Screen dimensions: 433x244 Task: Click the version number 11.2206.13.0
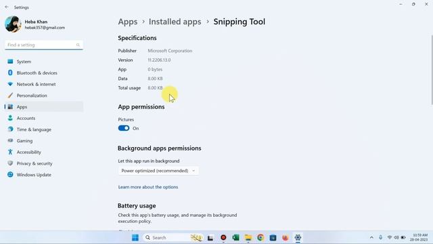tap(159, 60)
